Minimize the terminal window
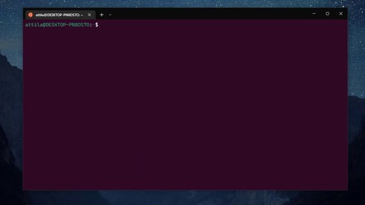Screen dimensions: 365x205 point(314,14)
